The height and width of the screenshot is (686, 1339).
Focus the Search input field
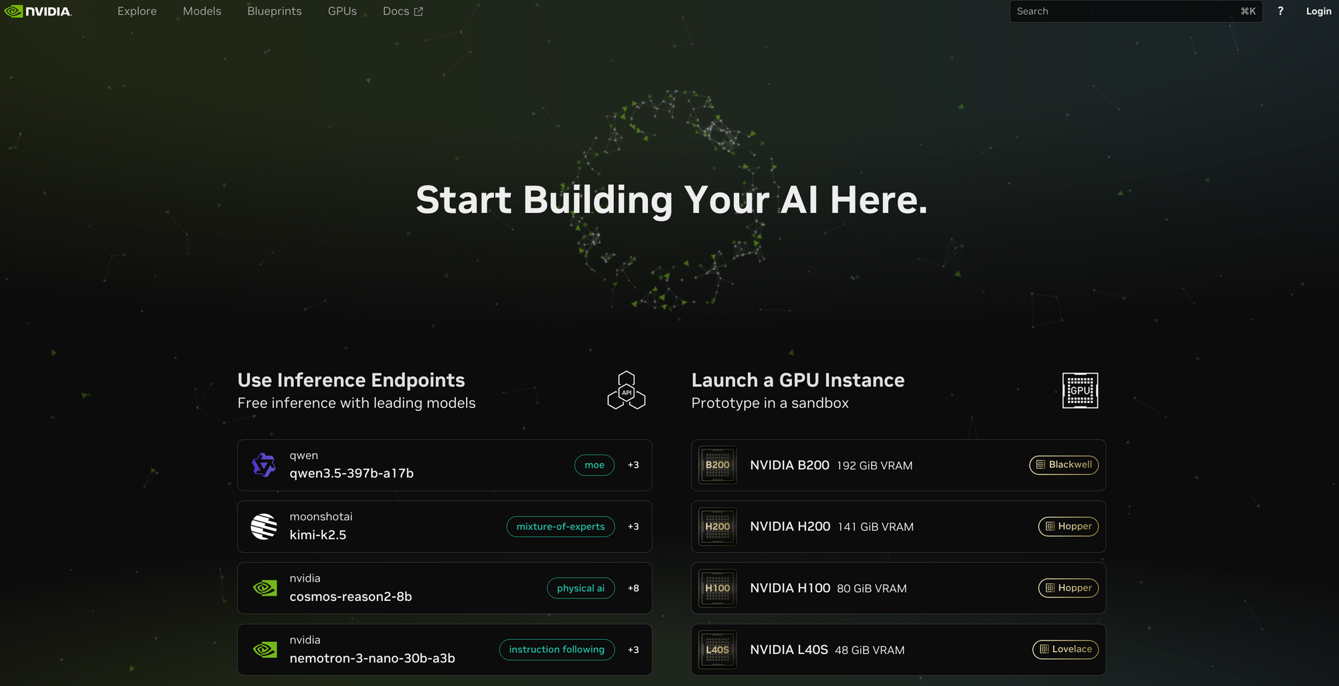1135,11
